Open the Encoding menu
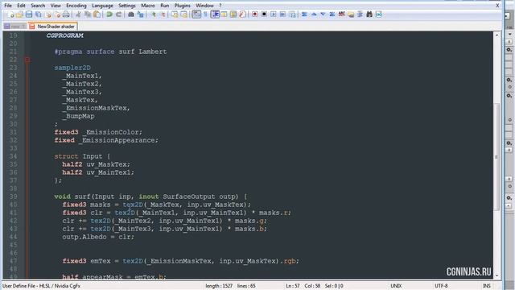This screenshot has height=290, width=515. (76, 6)
